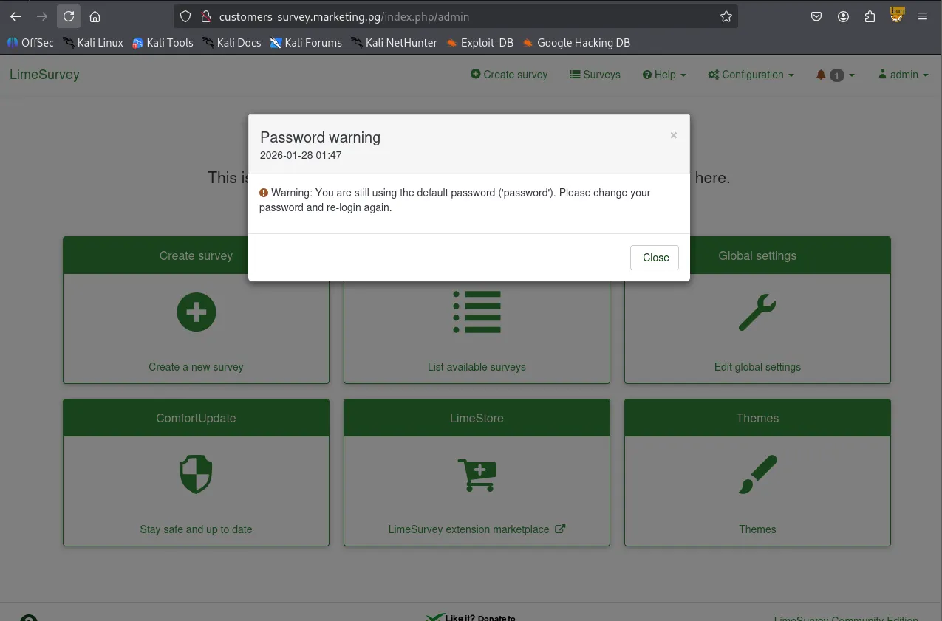Open the Burp Suite extension icon
Viewport: 942px width, 621px height.
point(897,15)
